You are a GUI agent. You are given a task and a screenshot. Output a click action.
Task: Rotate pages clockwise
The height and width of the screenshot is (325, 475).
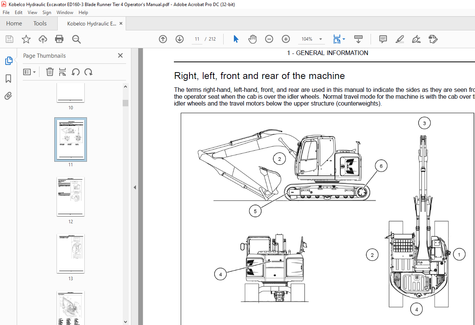click(88, 72)
